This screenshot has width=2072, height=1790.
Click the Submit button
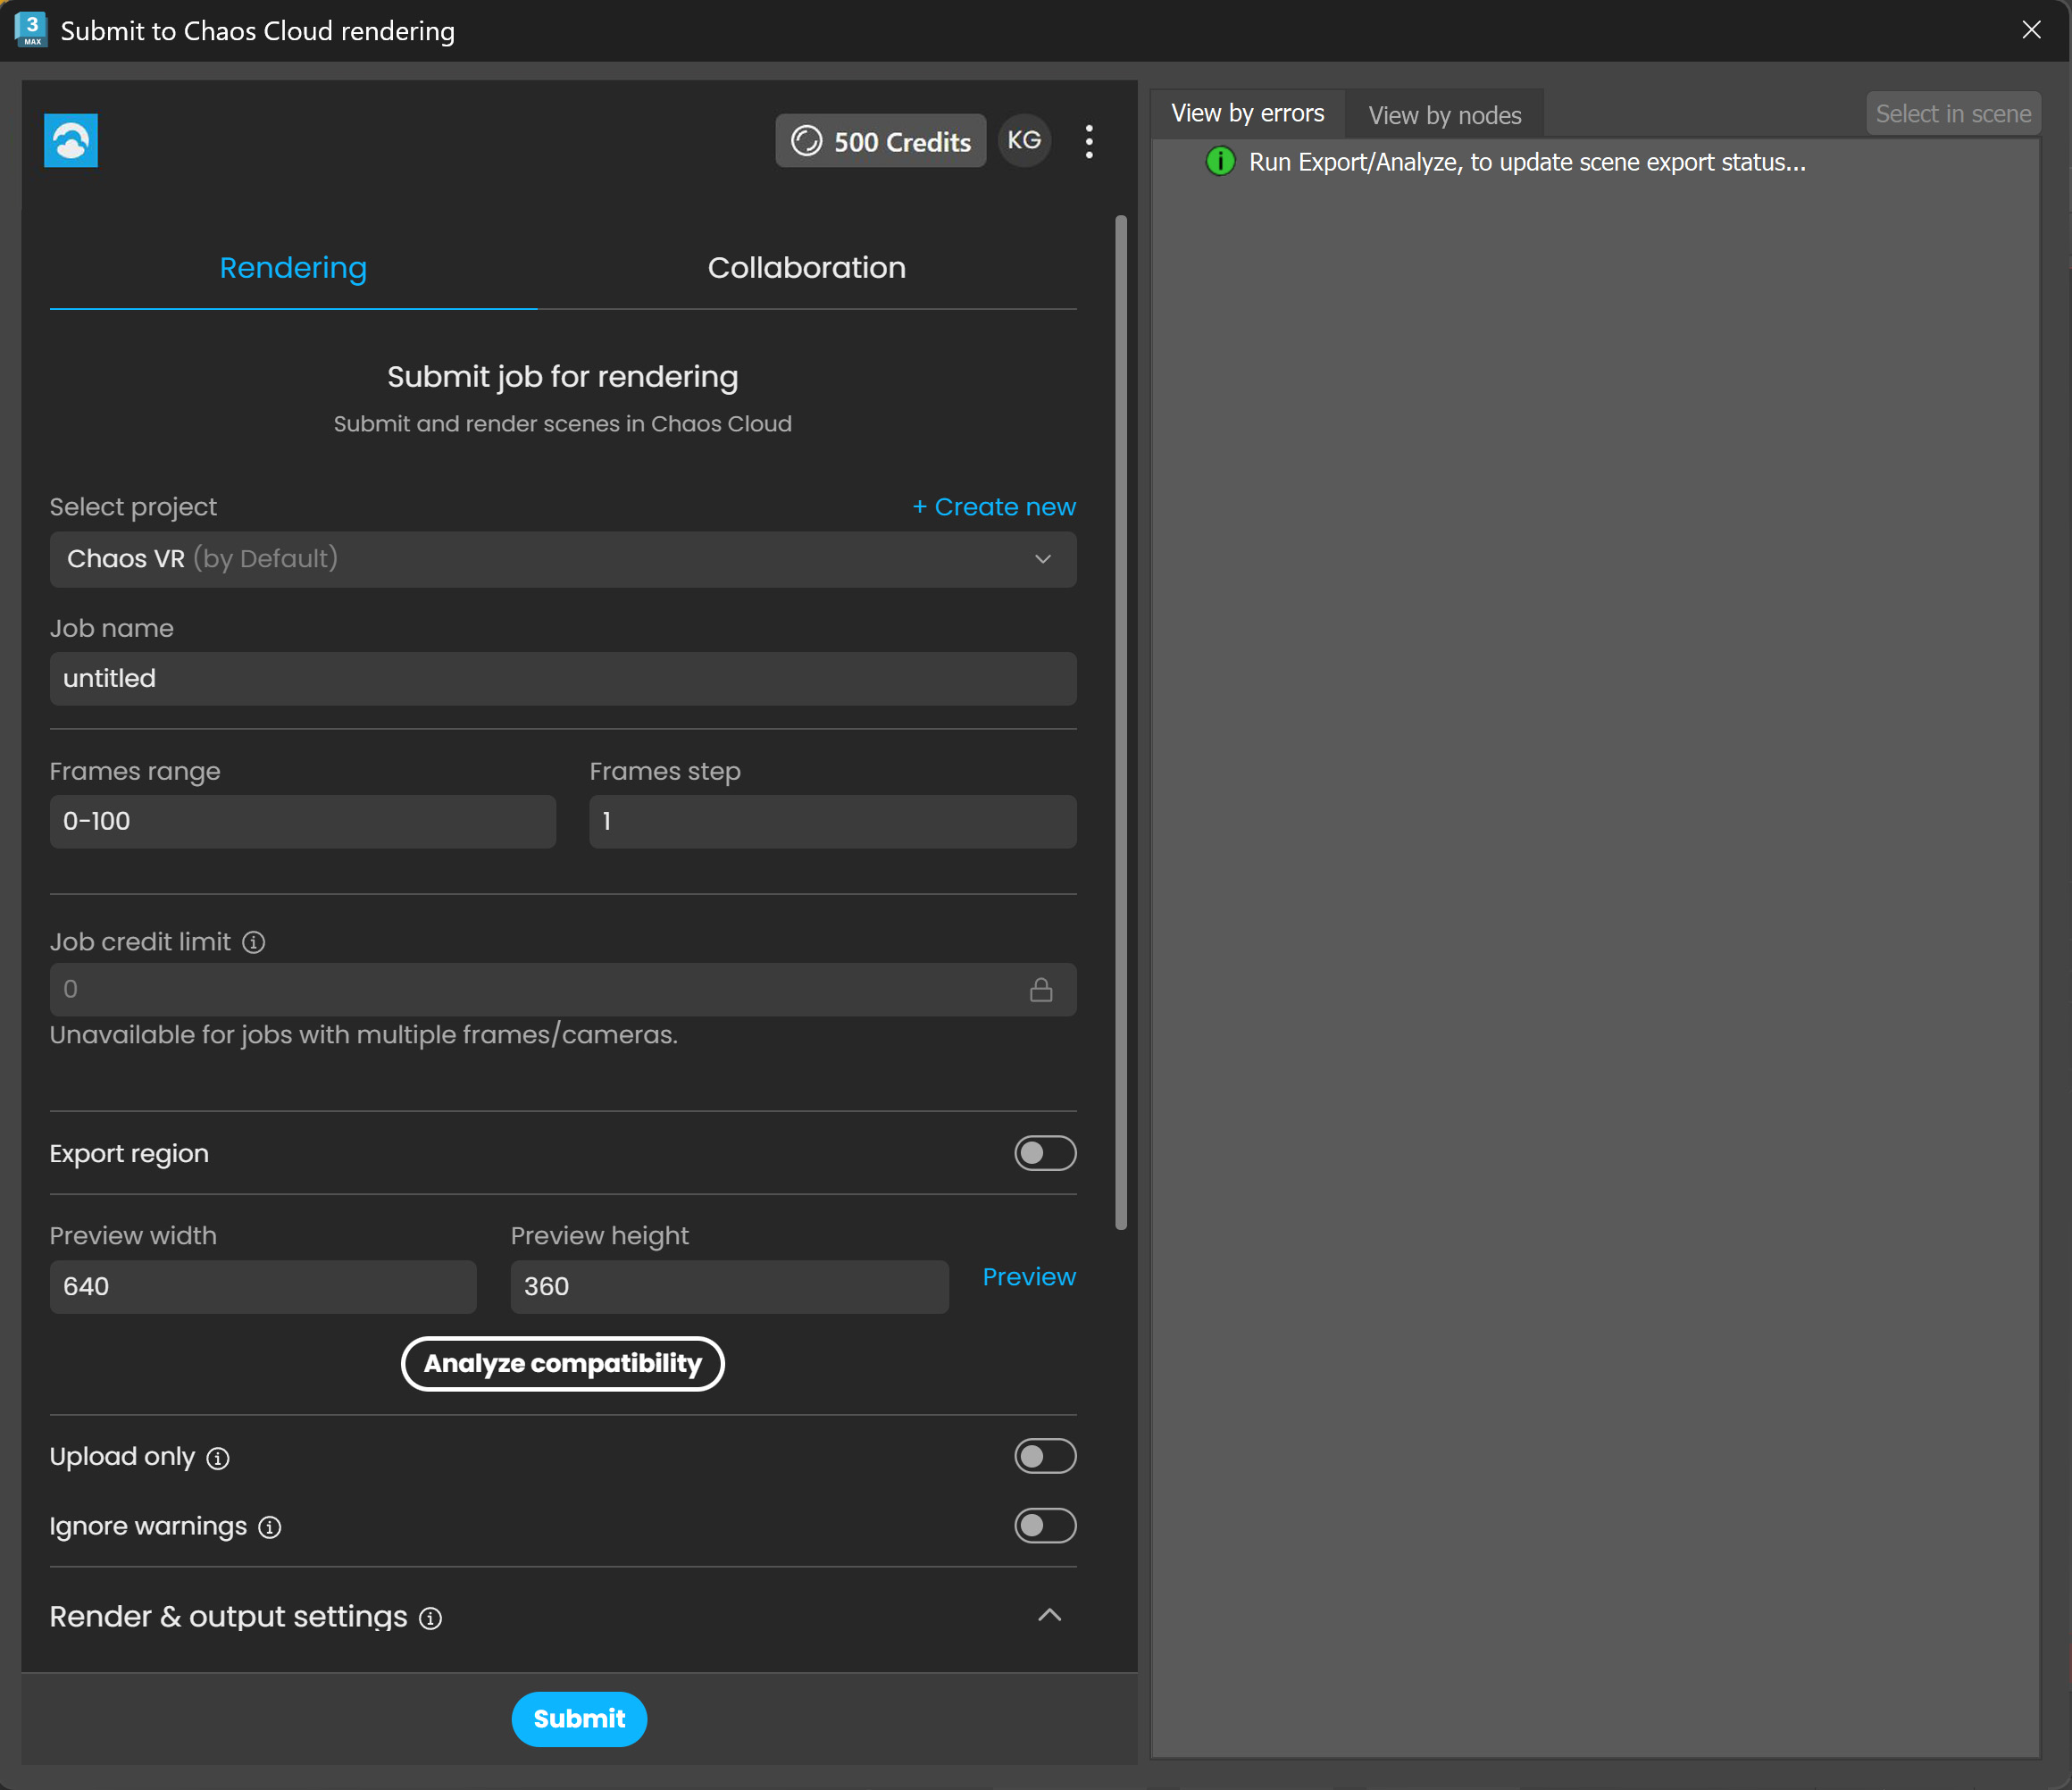point(579,1719)
